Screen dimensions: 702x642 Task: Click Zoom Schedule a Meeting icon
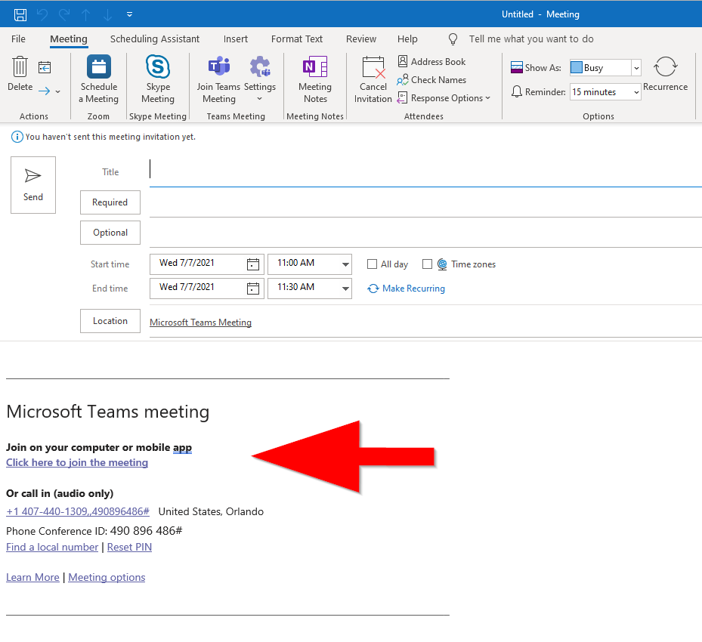99,66
